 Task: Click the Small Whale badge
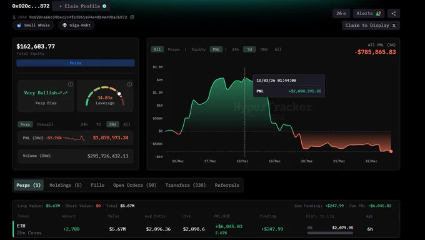tap(33, 25)
